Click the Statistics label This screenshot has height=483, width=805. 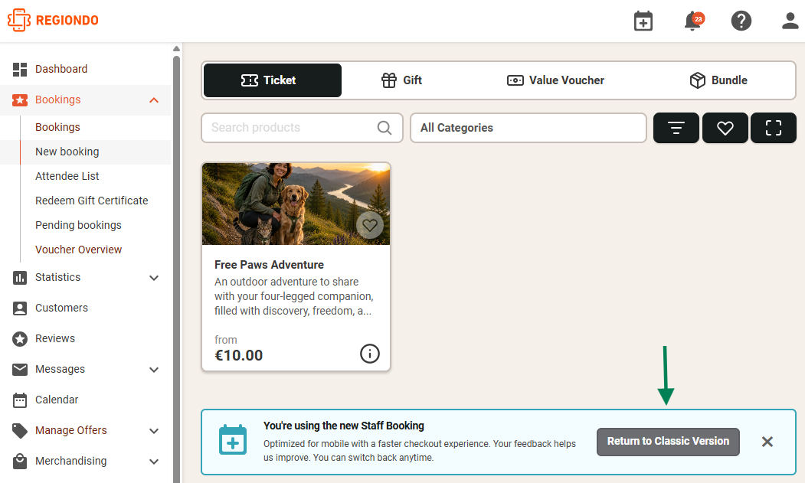tap(57, 277)
